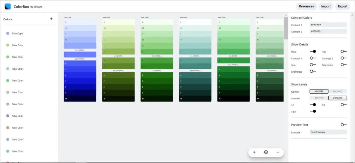Viewport: 355px width, 163px height.
Task: Turn off the 3:1 level toggle
Action: click(x=313, y=105)
